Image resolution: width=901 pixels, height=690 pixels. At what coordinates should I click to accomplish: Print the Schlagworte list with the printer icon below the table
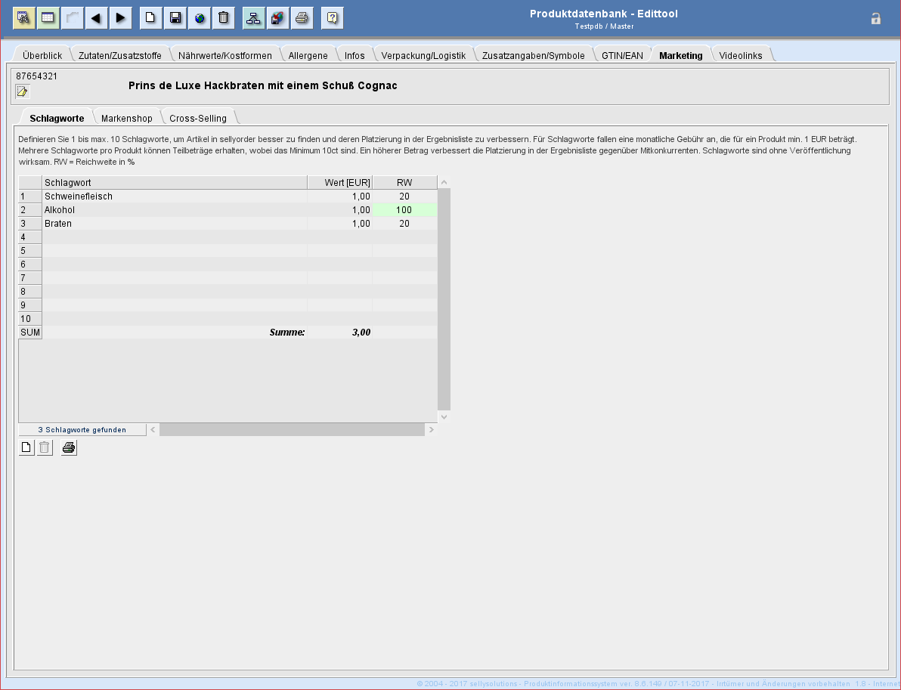click(69, 447)
